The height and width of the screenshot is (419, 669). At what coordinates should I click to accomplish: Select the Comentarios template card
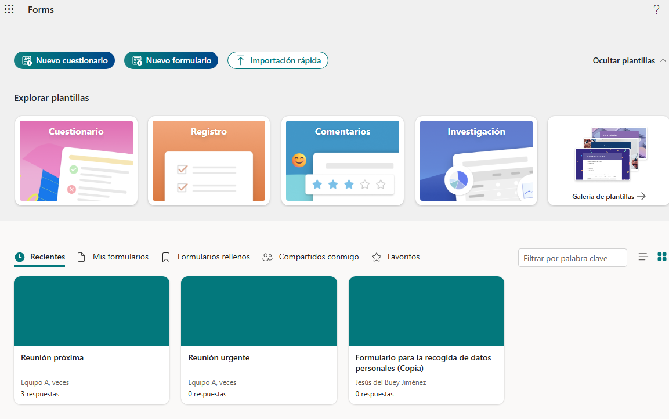point(342,161)
